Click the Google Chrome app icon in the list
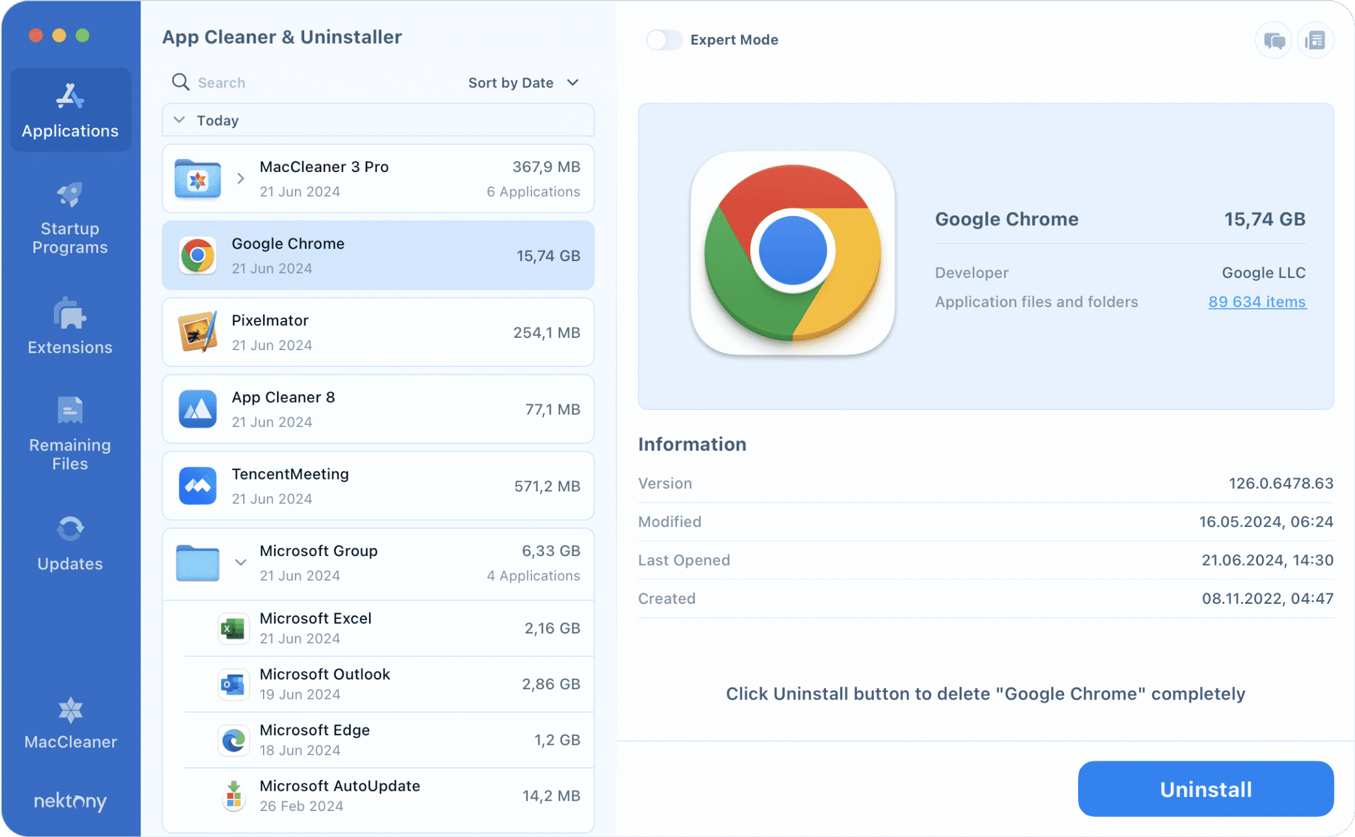The height and width of the screenshot is (837, 1355). pos(196,255)
